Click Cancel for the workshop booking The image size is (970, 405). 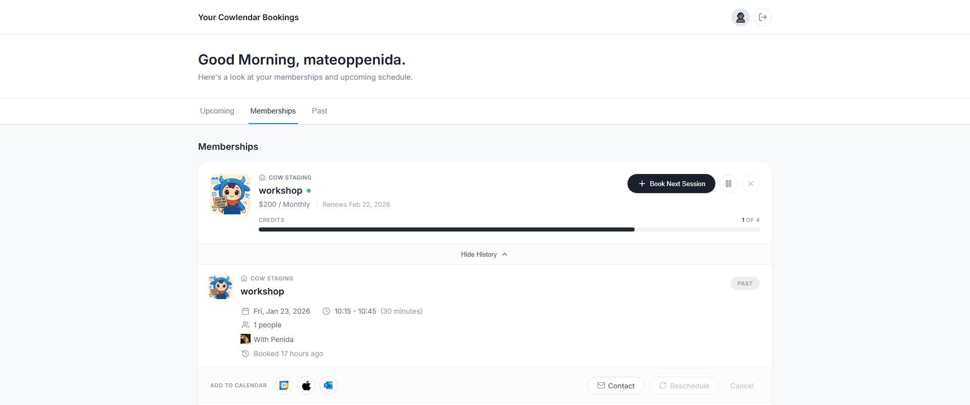tap(742, 386)
